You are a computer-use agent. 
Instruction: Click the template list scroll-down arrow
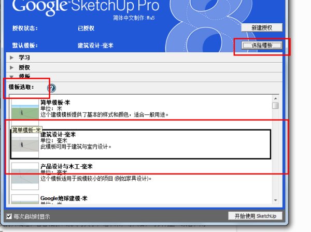pyautogui.click(x=276, y=200)
